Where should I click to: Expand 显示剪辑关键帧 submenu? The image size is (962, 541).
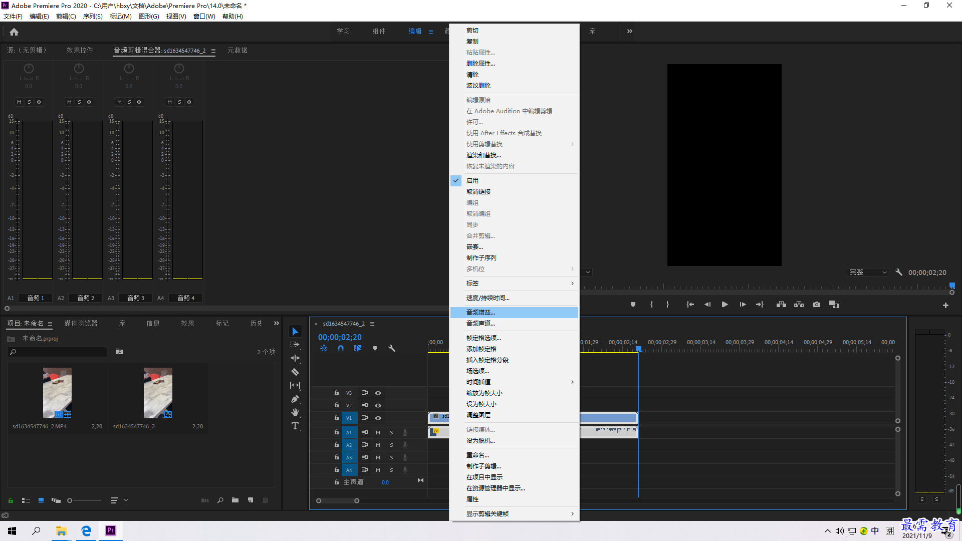point(515,514)
